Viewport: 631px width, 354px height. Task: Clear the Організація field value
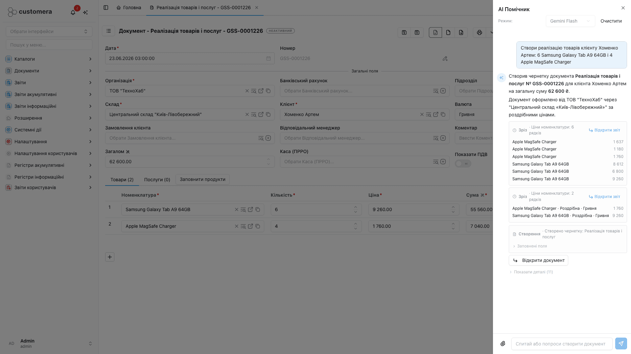247,91
